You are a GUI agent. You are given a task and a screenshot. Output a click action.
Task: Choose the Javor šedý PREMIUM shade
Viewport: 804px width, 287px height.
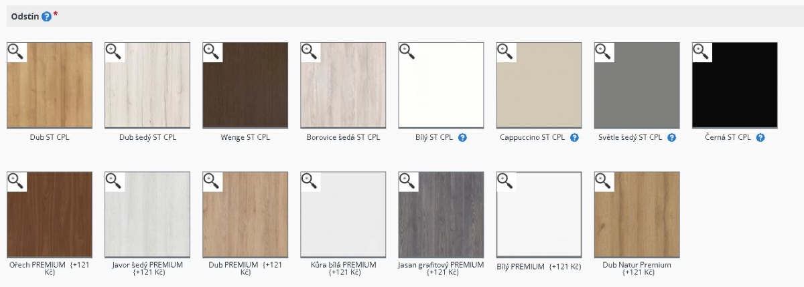point(147,215)
